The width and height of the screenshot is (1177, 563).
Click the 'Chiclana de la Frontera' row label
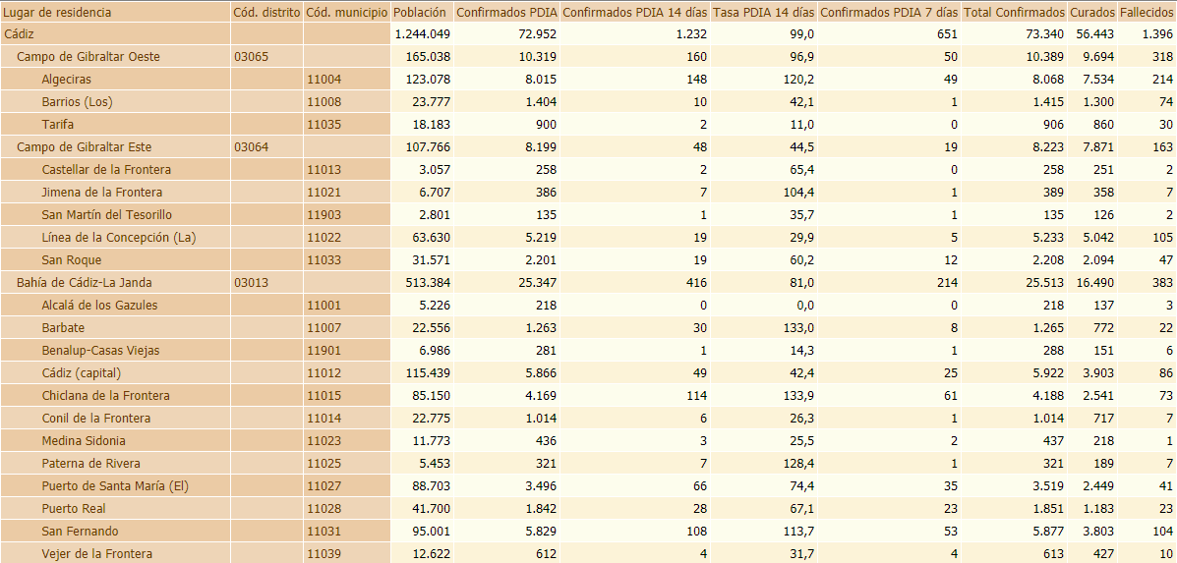[105, 396]
